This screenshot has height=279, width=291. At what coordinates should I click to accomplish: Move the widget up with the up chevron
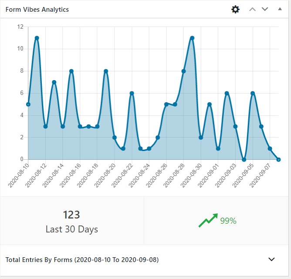point(252,9)
